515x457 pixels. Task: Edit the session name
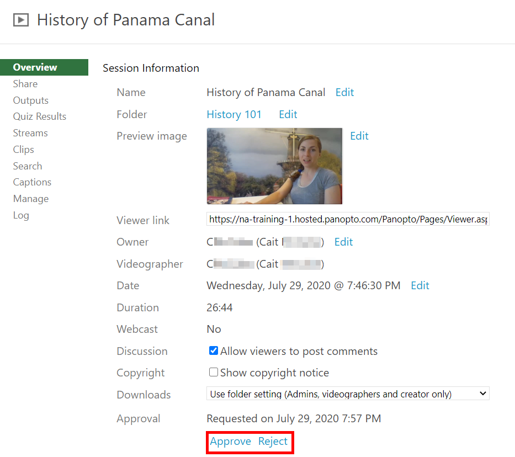tap(344, 92)
